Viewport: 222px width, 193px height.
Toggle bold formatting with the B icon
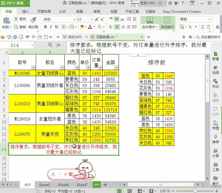point(45,27)
